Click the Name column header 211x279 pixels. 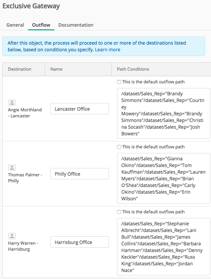[x=56, y=69]
